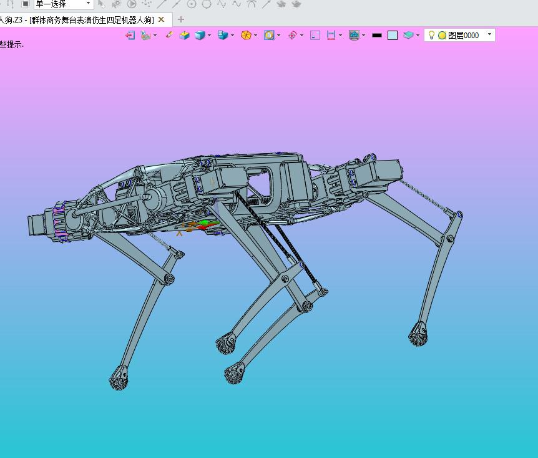Viewport: 538px width, 458px height.
Task: Click the circle with center dot icon
Action: [192, 4]
